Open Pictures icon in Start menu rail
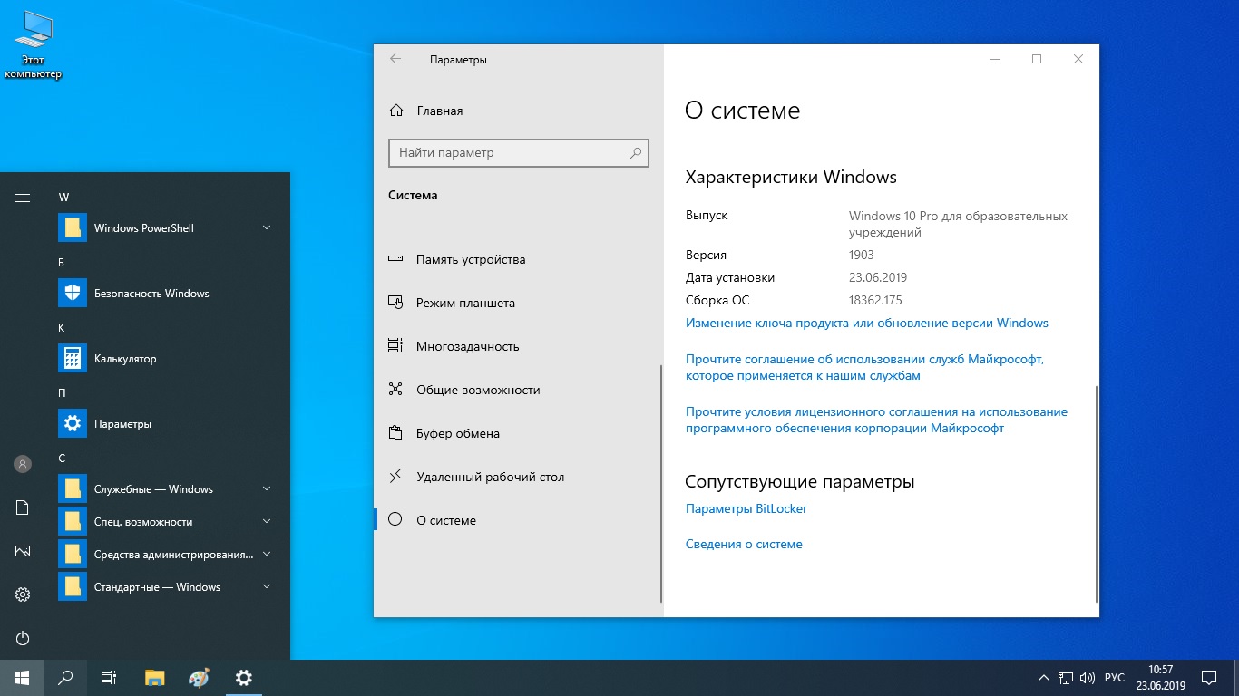The height and width of the screenshot is (696, 1239). coord(23,551)
